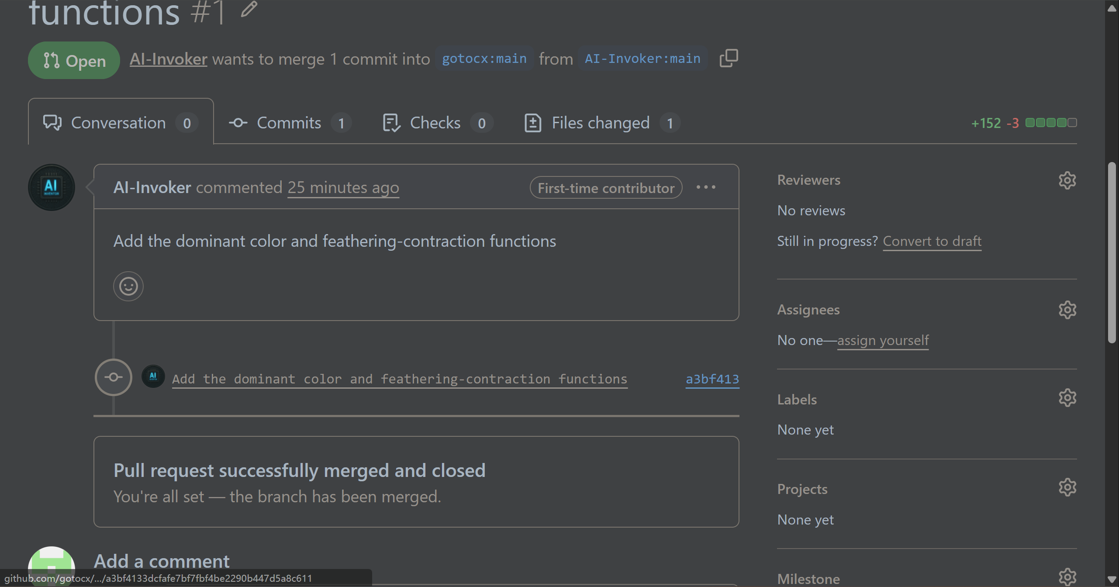This screenshot has height=587, width=1119.
Task: Open the Assignees gear settings
Action: tap(1067, 310)
